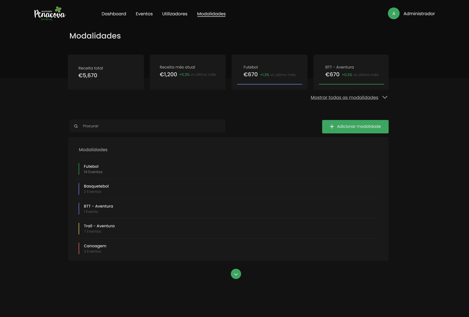Click the Penacova municipality logo
This screenshot has width=469, height=317.
[x=50, y=14]
